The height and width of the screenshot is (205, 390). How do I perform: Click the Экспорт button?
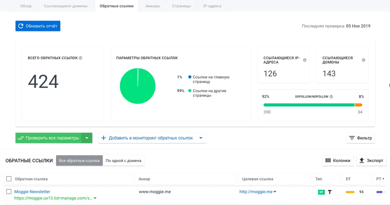click(x=371, y=161)
